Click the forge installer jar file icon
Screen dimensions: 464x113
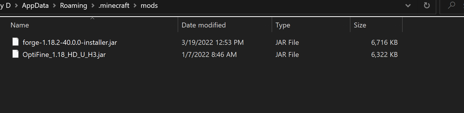(x=16, y=42)
